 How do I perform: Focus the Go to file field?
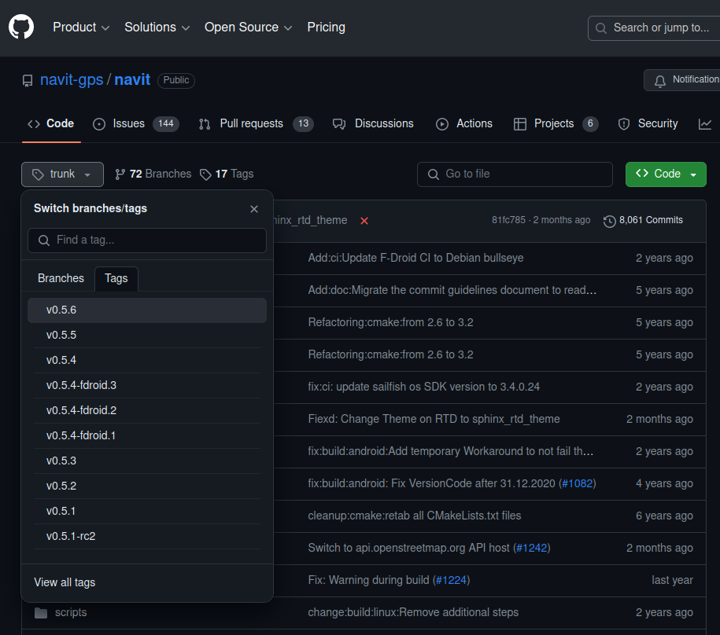pos(515,174)
